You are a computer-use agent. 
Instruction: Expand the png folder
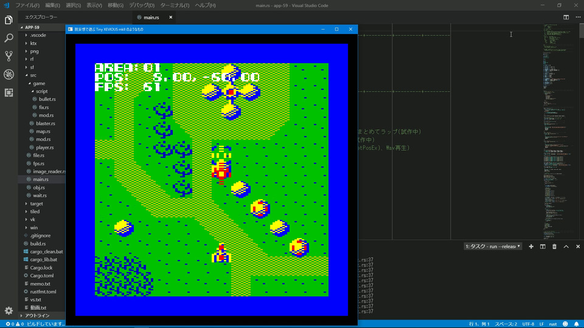click(34, 51)
